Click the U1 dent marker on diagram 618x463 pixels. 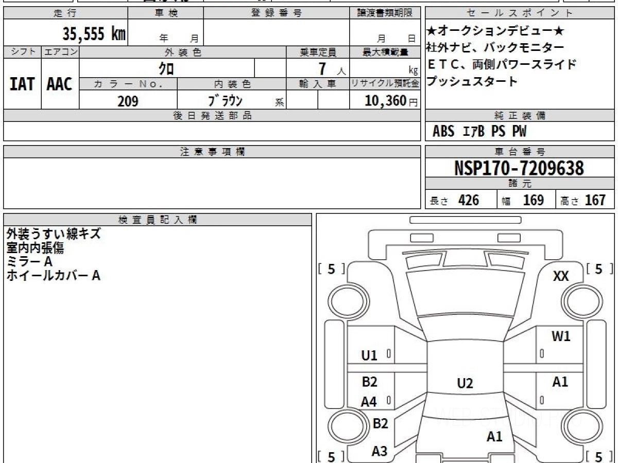tap(369, 355)
